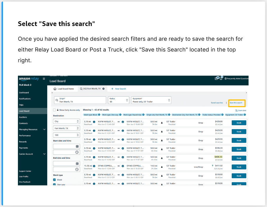This screenshot has height=207, width=267.
Task: Click the Origin search field
Action: point(80,100)
